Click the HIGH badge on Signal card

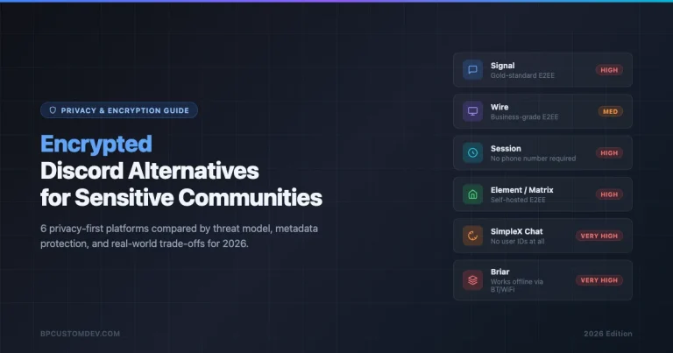pyautogui.click(x=609, y=70)
